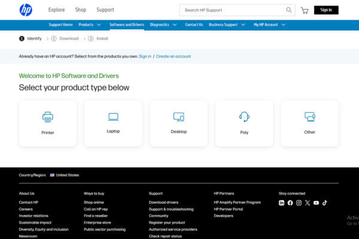The image size is (359, 239).
Task: Select the Printer product type card
Action: pos(48,123)
